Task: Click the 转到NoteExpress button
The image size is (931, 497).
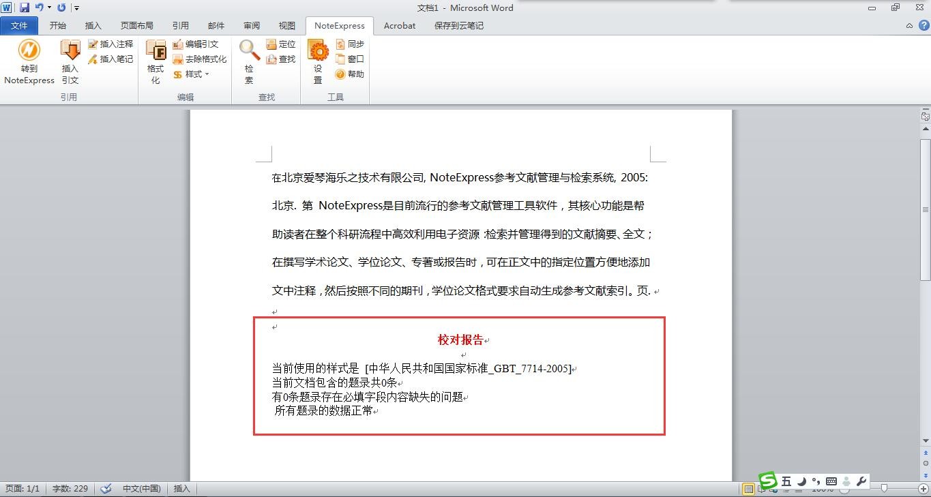Action: 29,62
